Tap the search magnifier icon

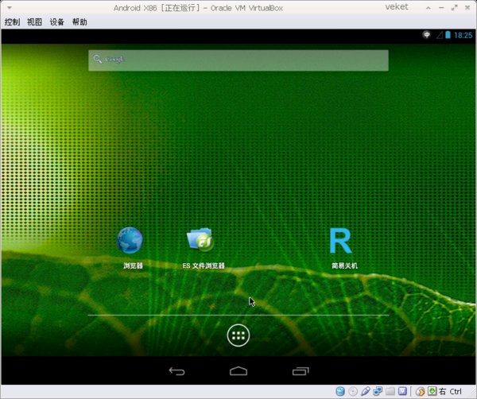tap(97, 59)
